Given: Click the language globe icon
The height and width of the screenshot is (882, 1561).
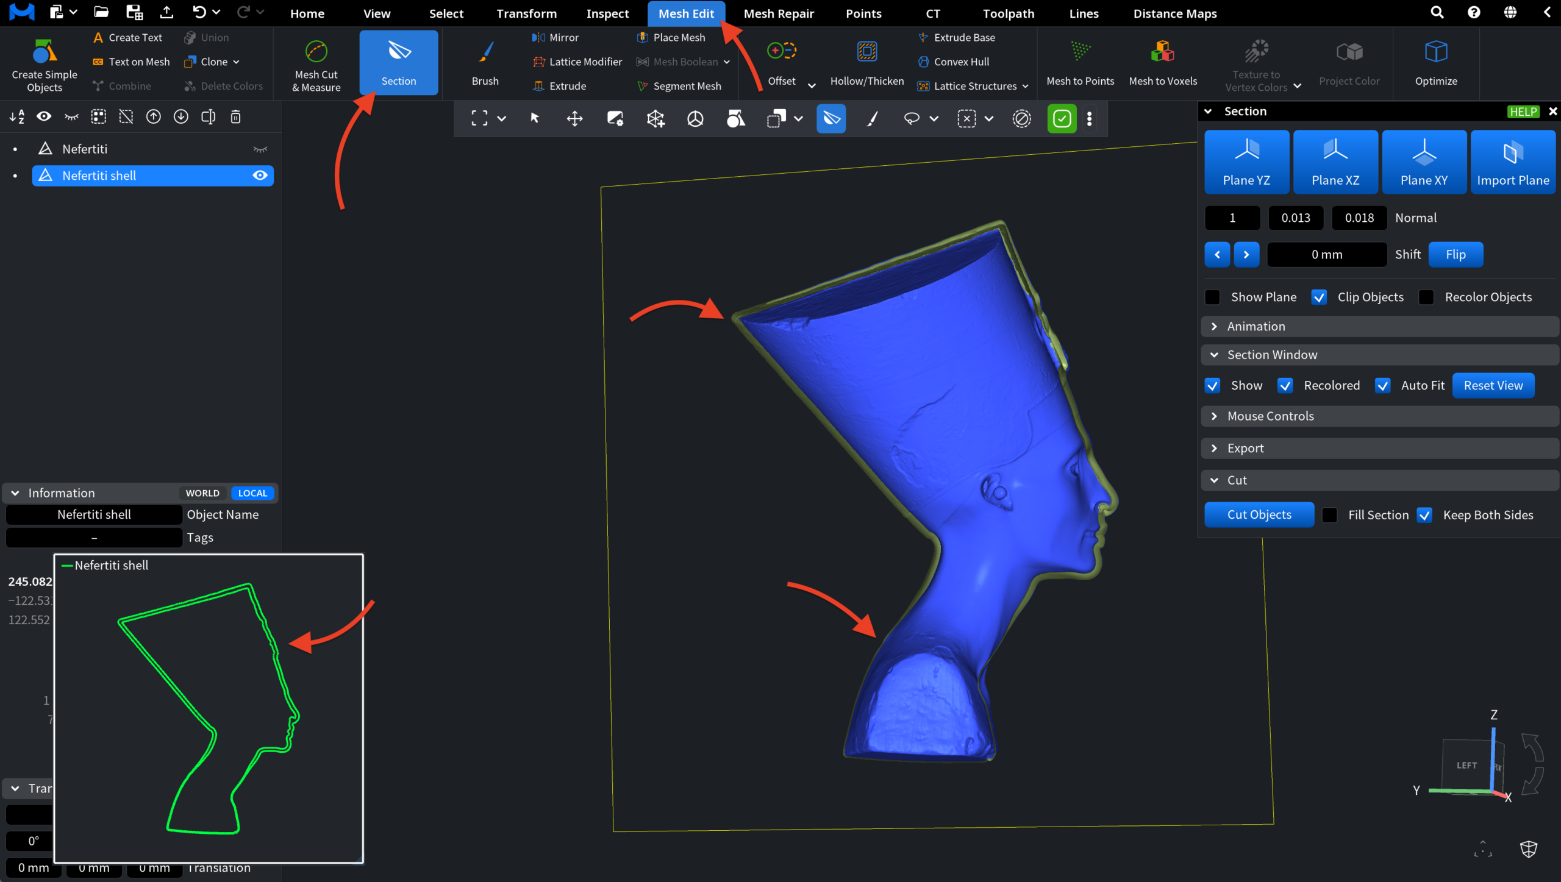Looking at the screenshot, I should coord(1510,12).
